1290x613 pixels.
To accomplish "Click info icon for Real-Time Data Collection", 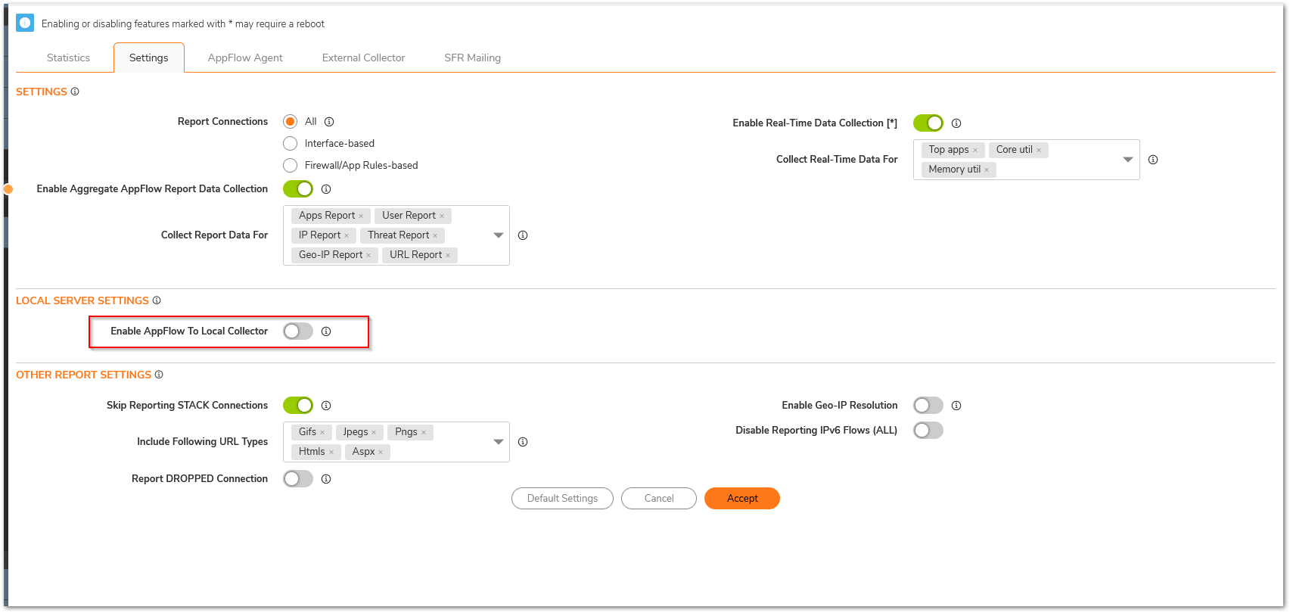I will 956,123.
